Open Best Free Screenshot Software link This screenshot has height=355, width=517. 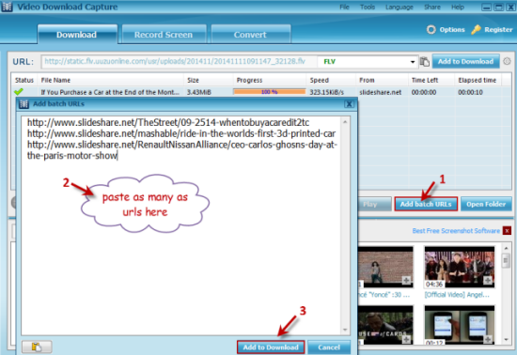point(456,230)
